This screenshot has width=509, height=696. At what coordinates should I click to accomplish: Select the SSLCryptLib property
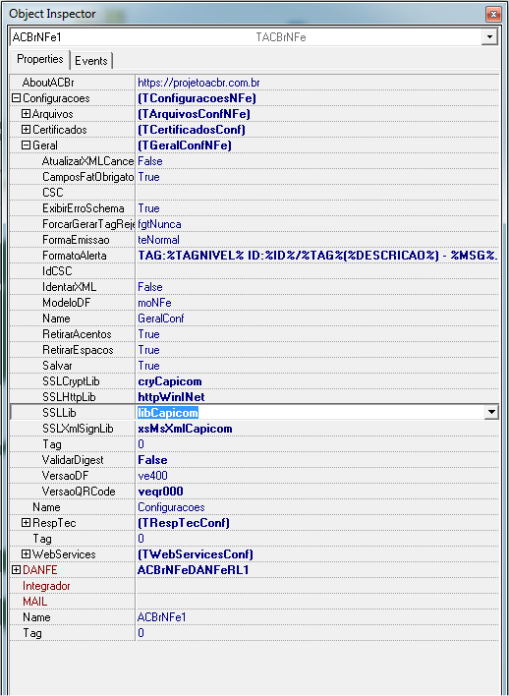(x=71, y=381)
